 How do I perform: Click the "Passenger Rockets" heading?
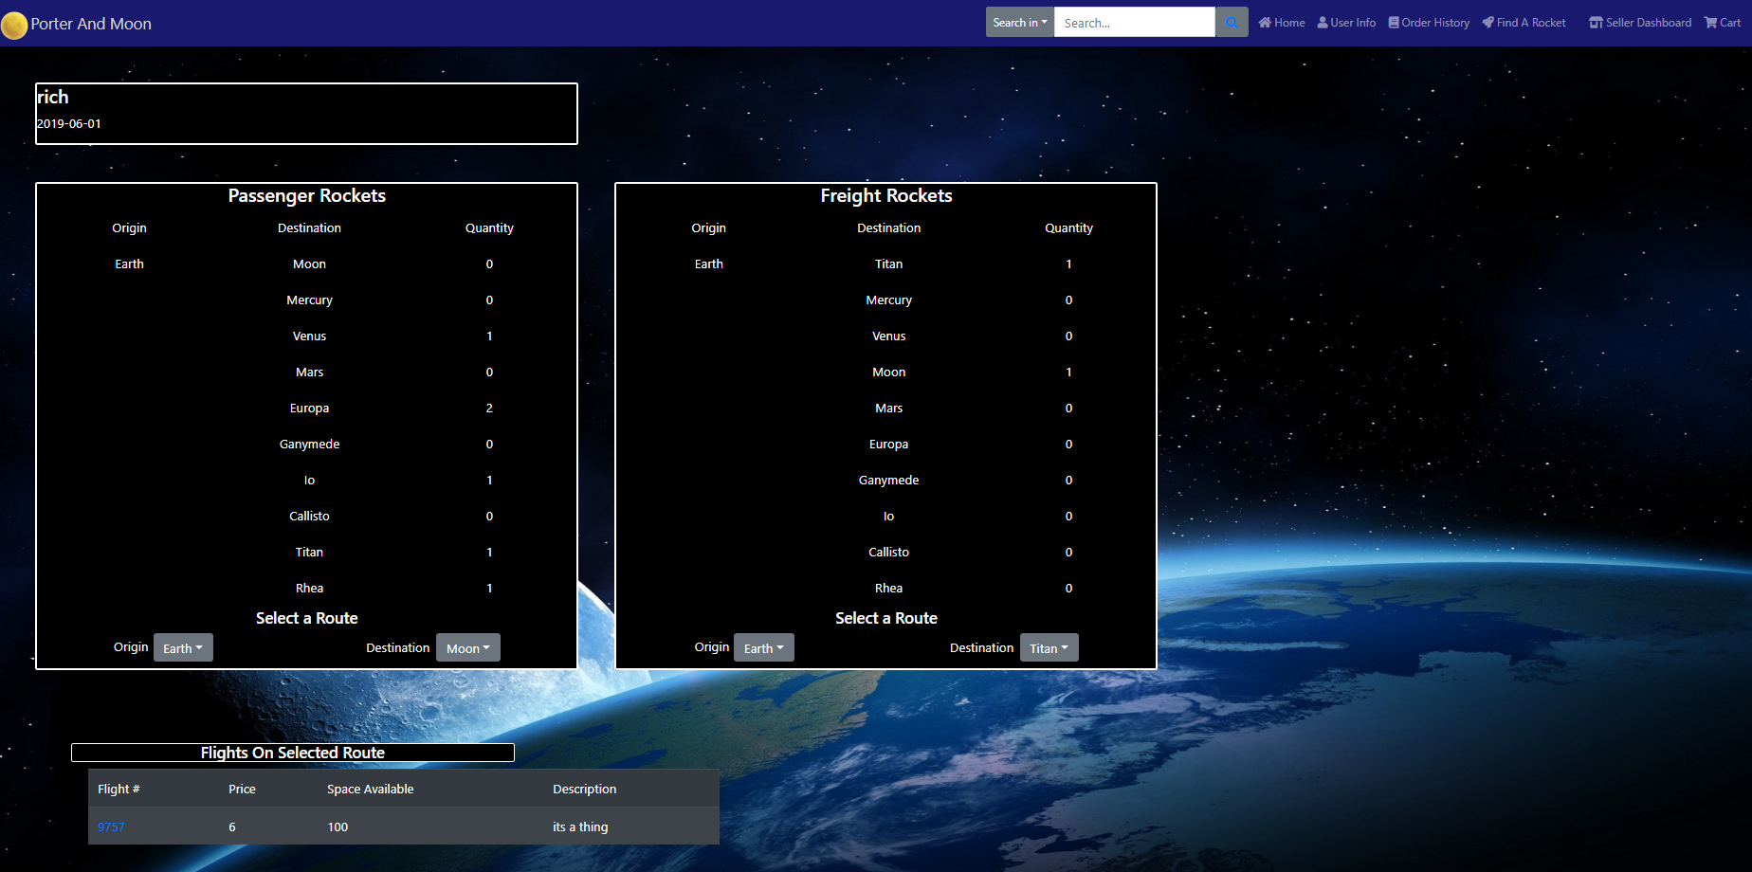point(307,196)
